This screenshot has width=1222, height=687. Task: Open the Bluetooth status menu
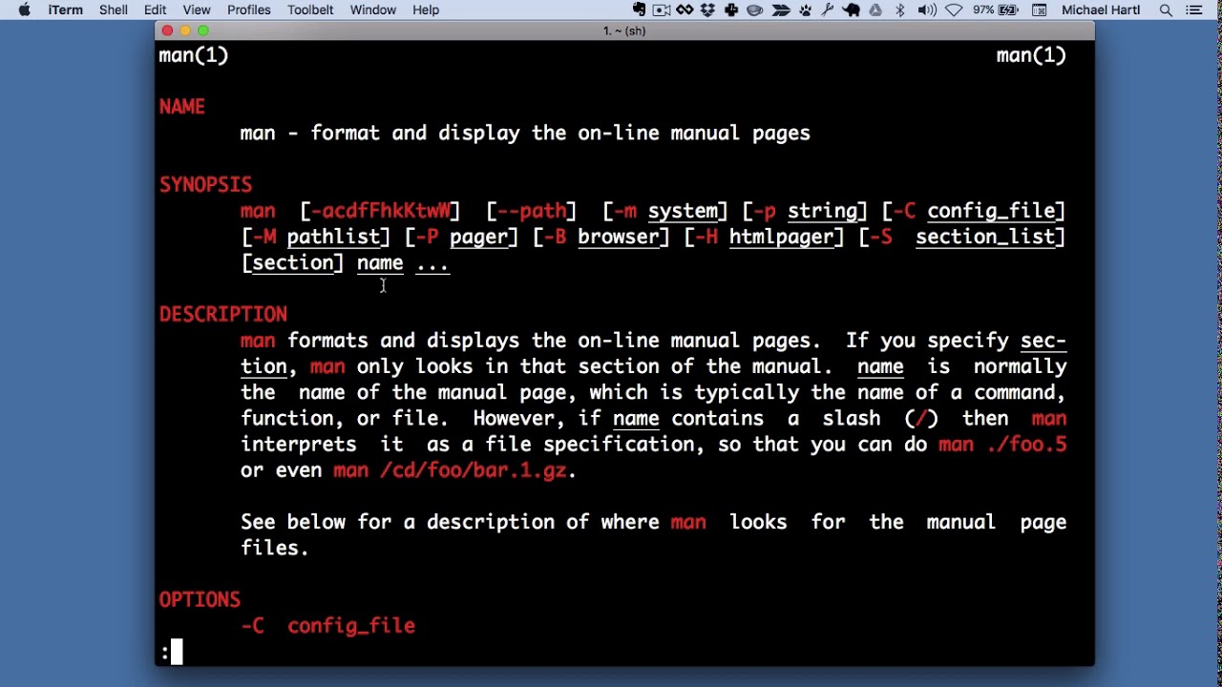[x=899, y=10]
